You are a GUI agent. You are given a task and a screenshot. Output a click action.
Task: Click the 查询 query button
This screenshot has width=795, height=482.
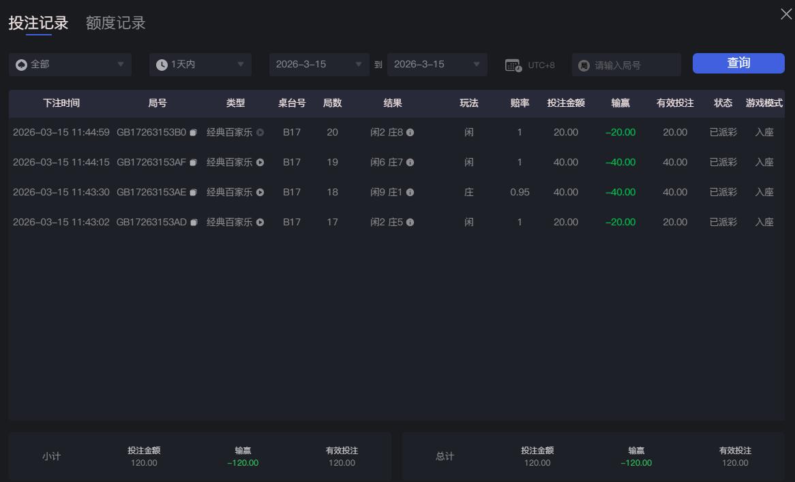(x=738, y=63)
